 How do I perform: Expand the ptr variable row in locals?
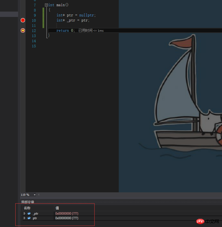pos(24,218)
